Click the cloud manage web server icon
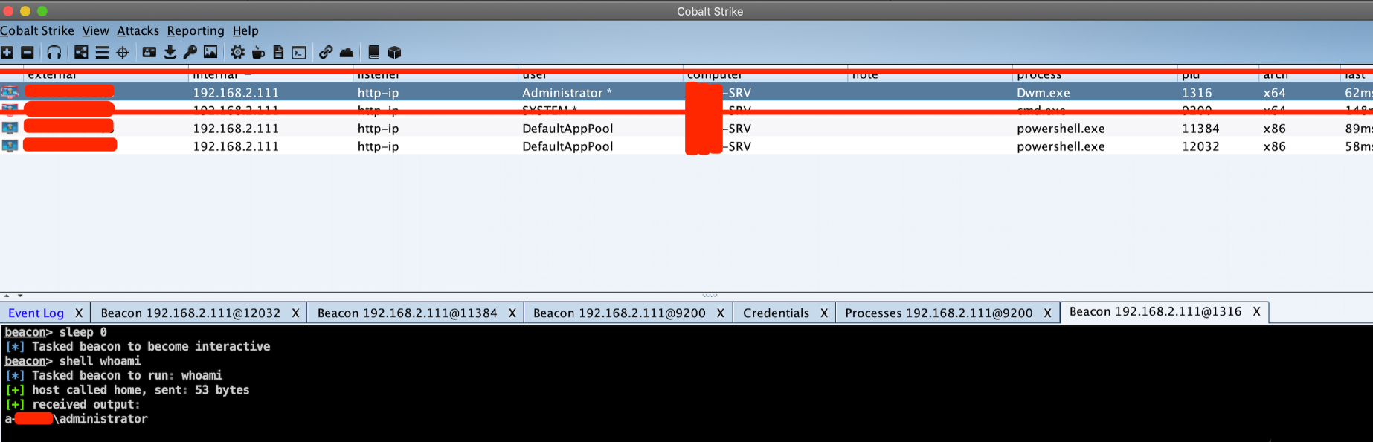Image resolution: width=1373 pixels, height=442 pixels. (x=347, y=52)
